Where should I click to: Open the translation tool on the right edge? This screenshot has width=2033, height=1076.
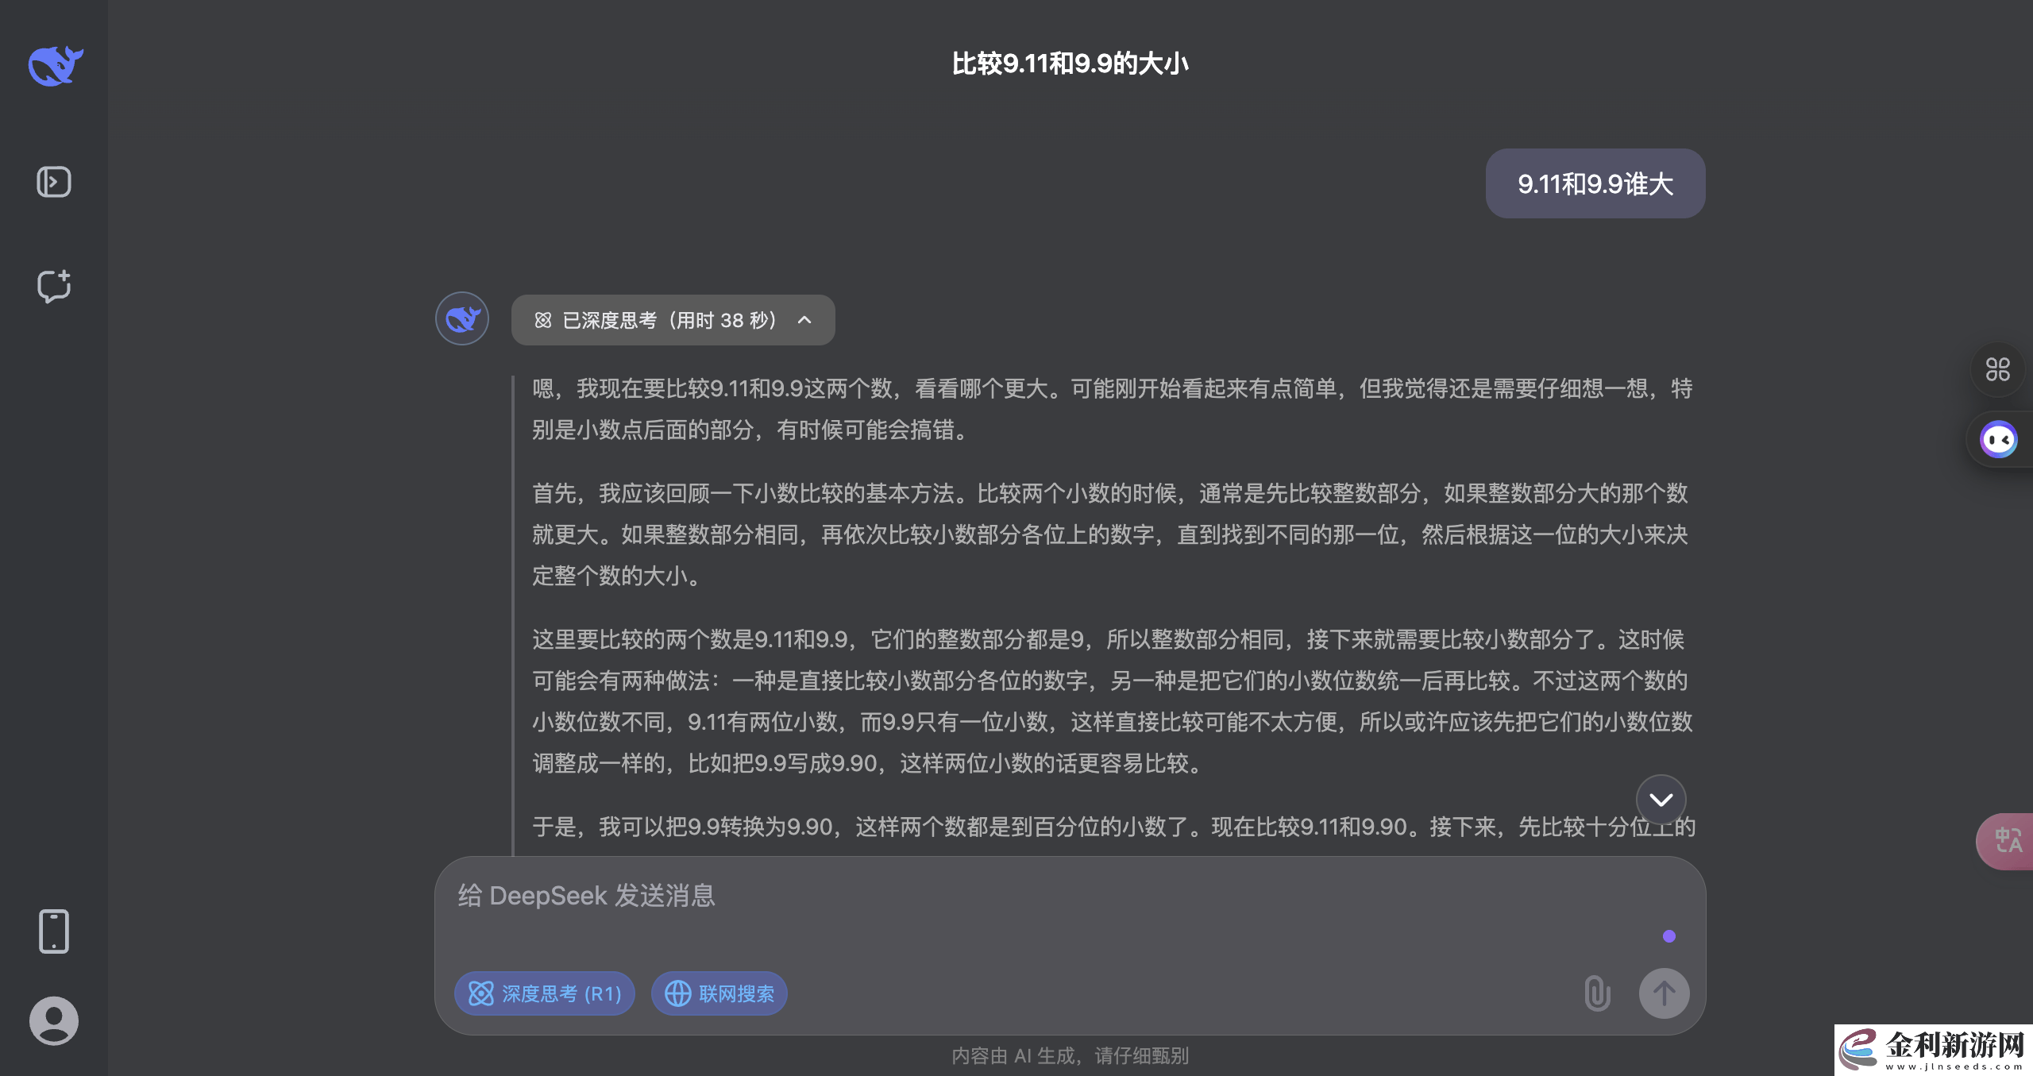click(2004, 841)
